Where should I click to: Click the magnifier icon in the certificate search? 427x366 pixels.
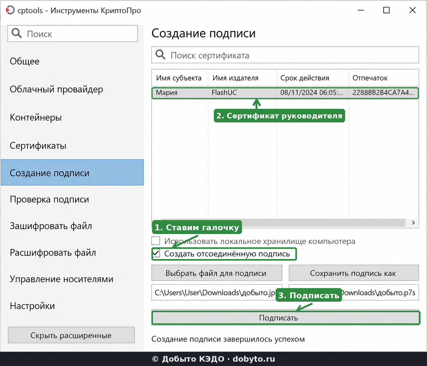tap(160, 54)
